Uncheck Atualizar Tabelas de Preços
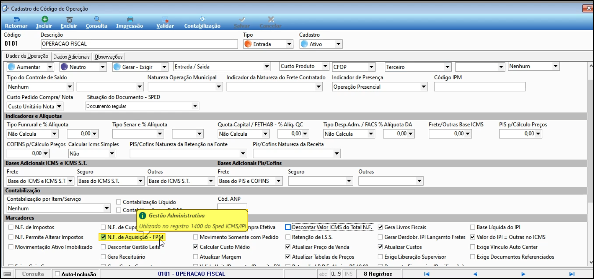 point(288,257)
